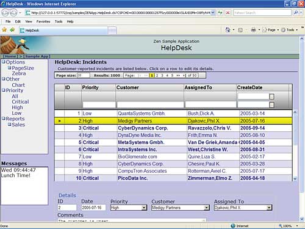Go to page 5 in pager
Image resolution: width=305 pixels, height=229 pixels.
(x=172, y=76)
